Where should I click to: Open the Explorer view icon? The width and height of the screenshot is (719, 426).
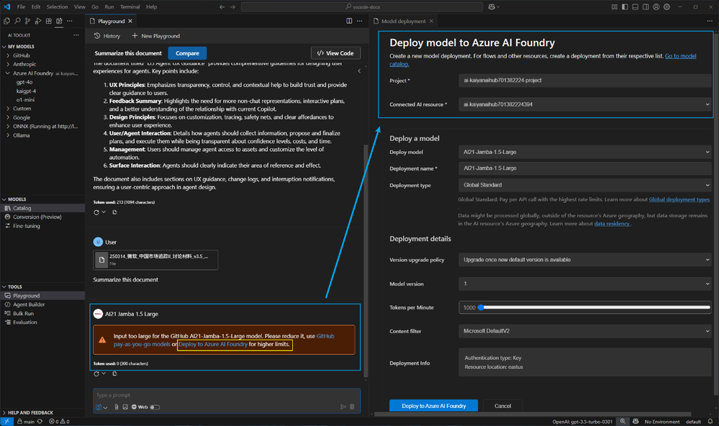[x=6, y=21]
